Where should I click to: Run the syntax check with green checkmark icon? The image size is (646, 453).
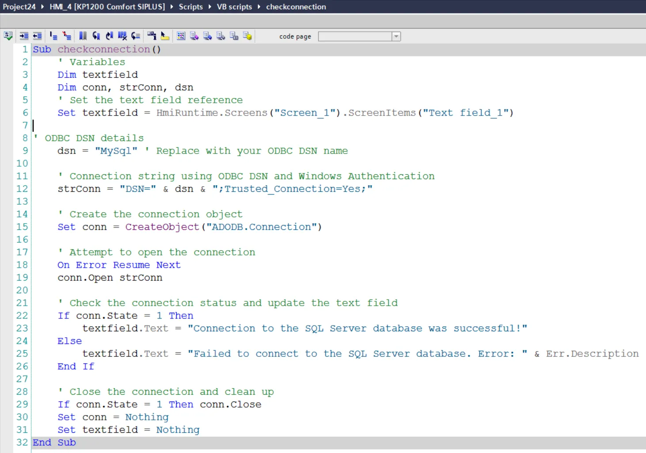pos(8,36)
